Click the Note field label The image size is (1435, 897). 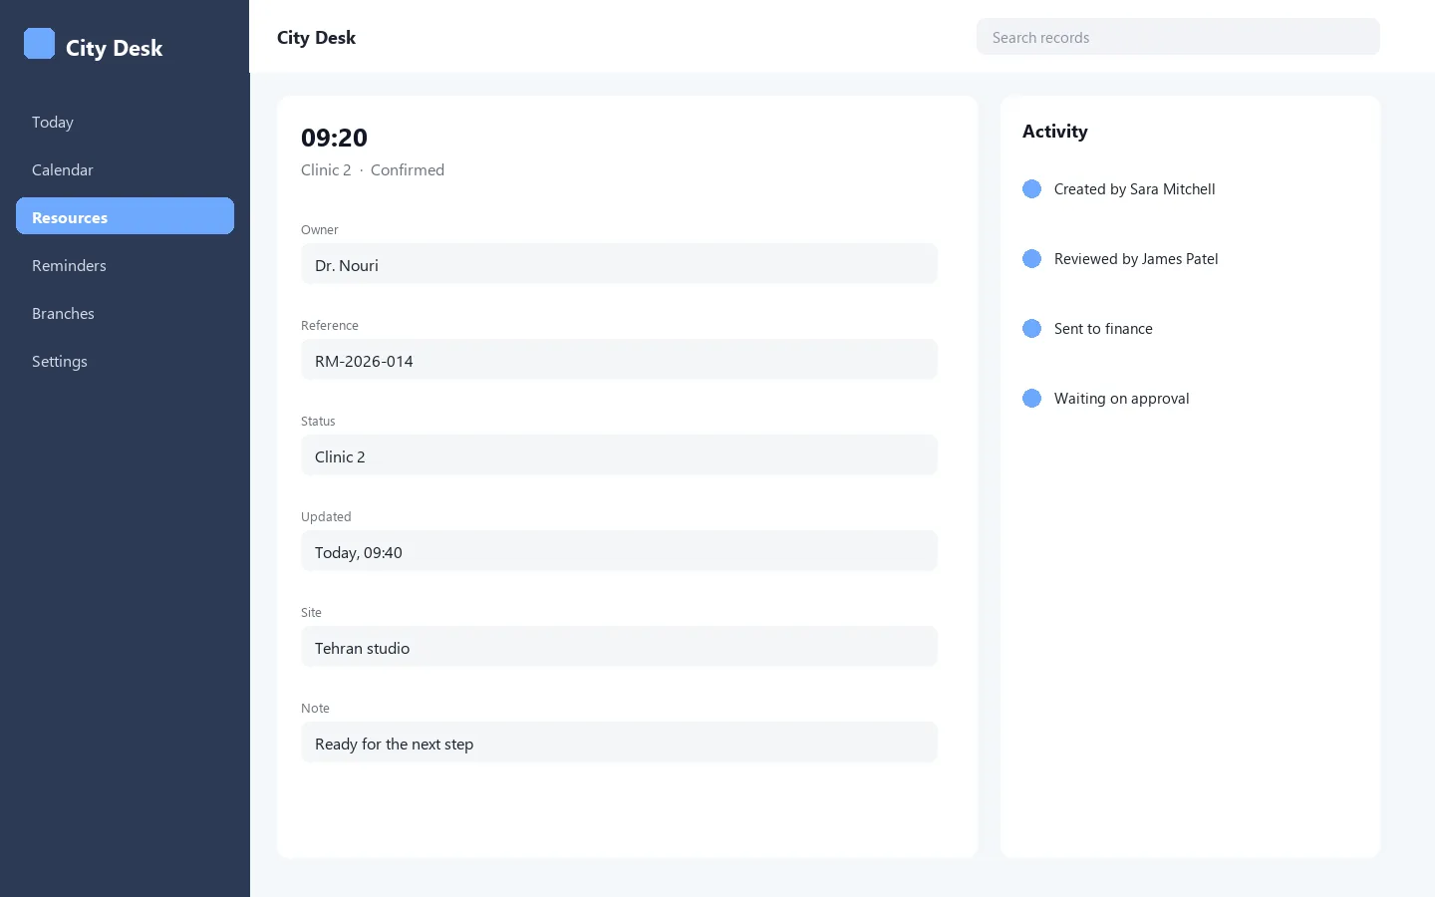coord(315,709)
